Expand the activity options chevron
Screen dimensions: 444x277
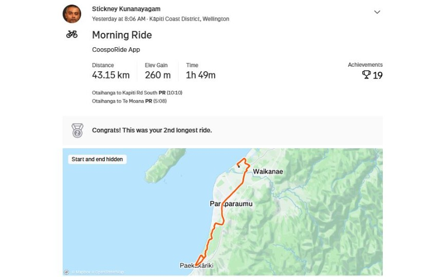click(x=377, y=12)
